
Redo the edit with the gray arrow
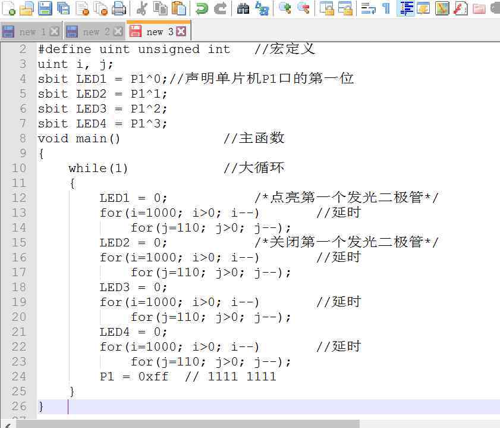coord(221,8)
